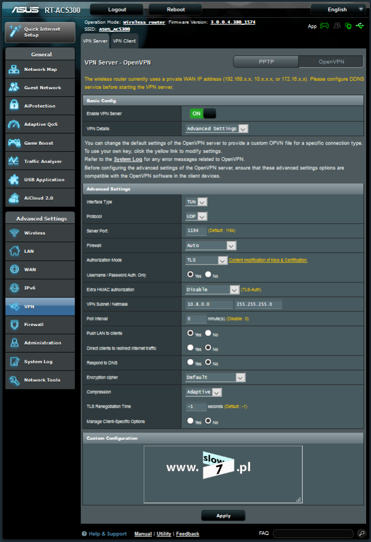Click the Firewall shield icon
Viewport: 371px width, 542px height.
(14, 325)
